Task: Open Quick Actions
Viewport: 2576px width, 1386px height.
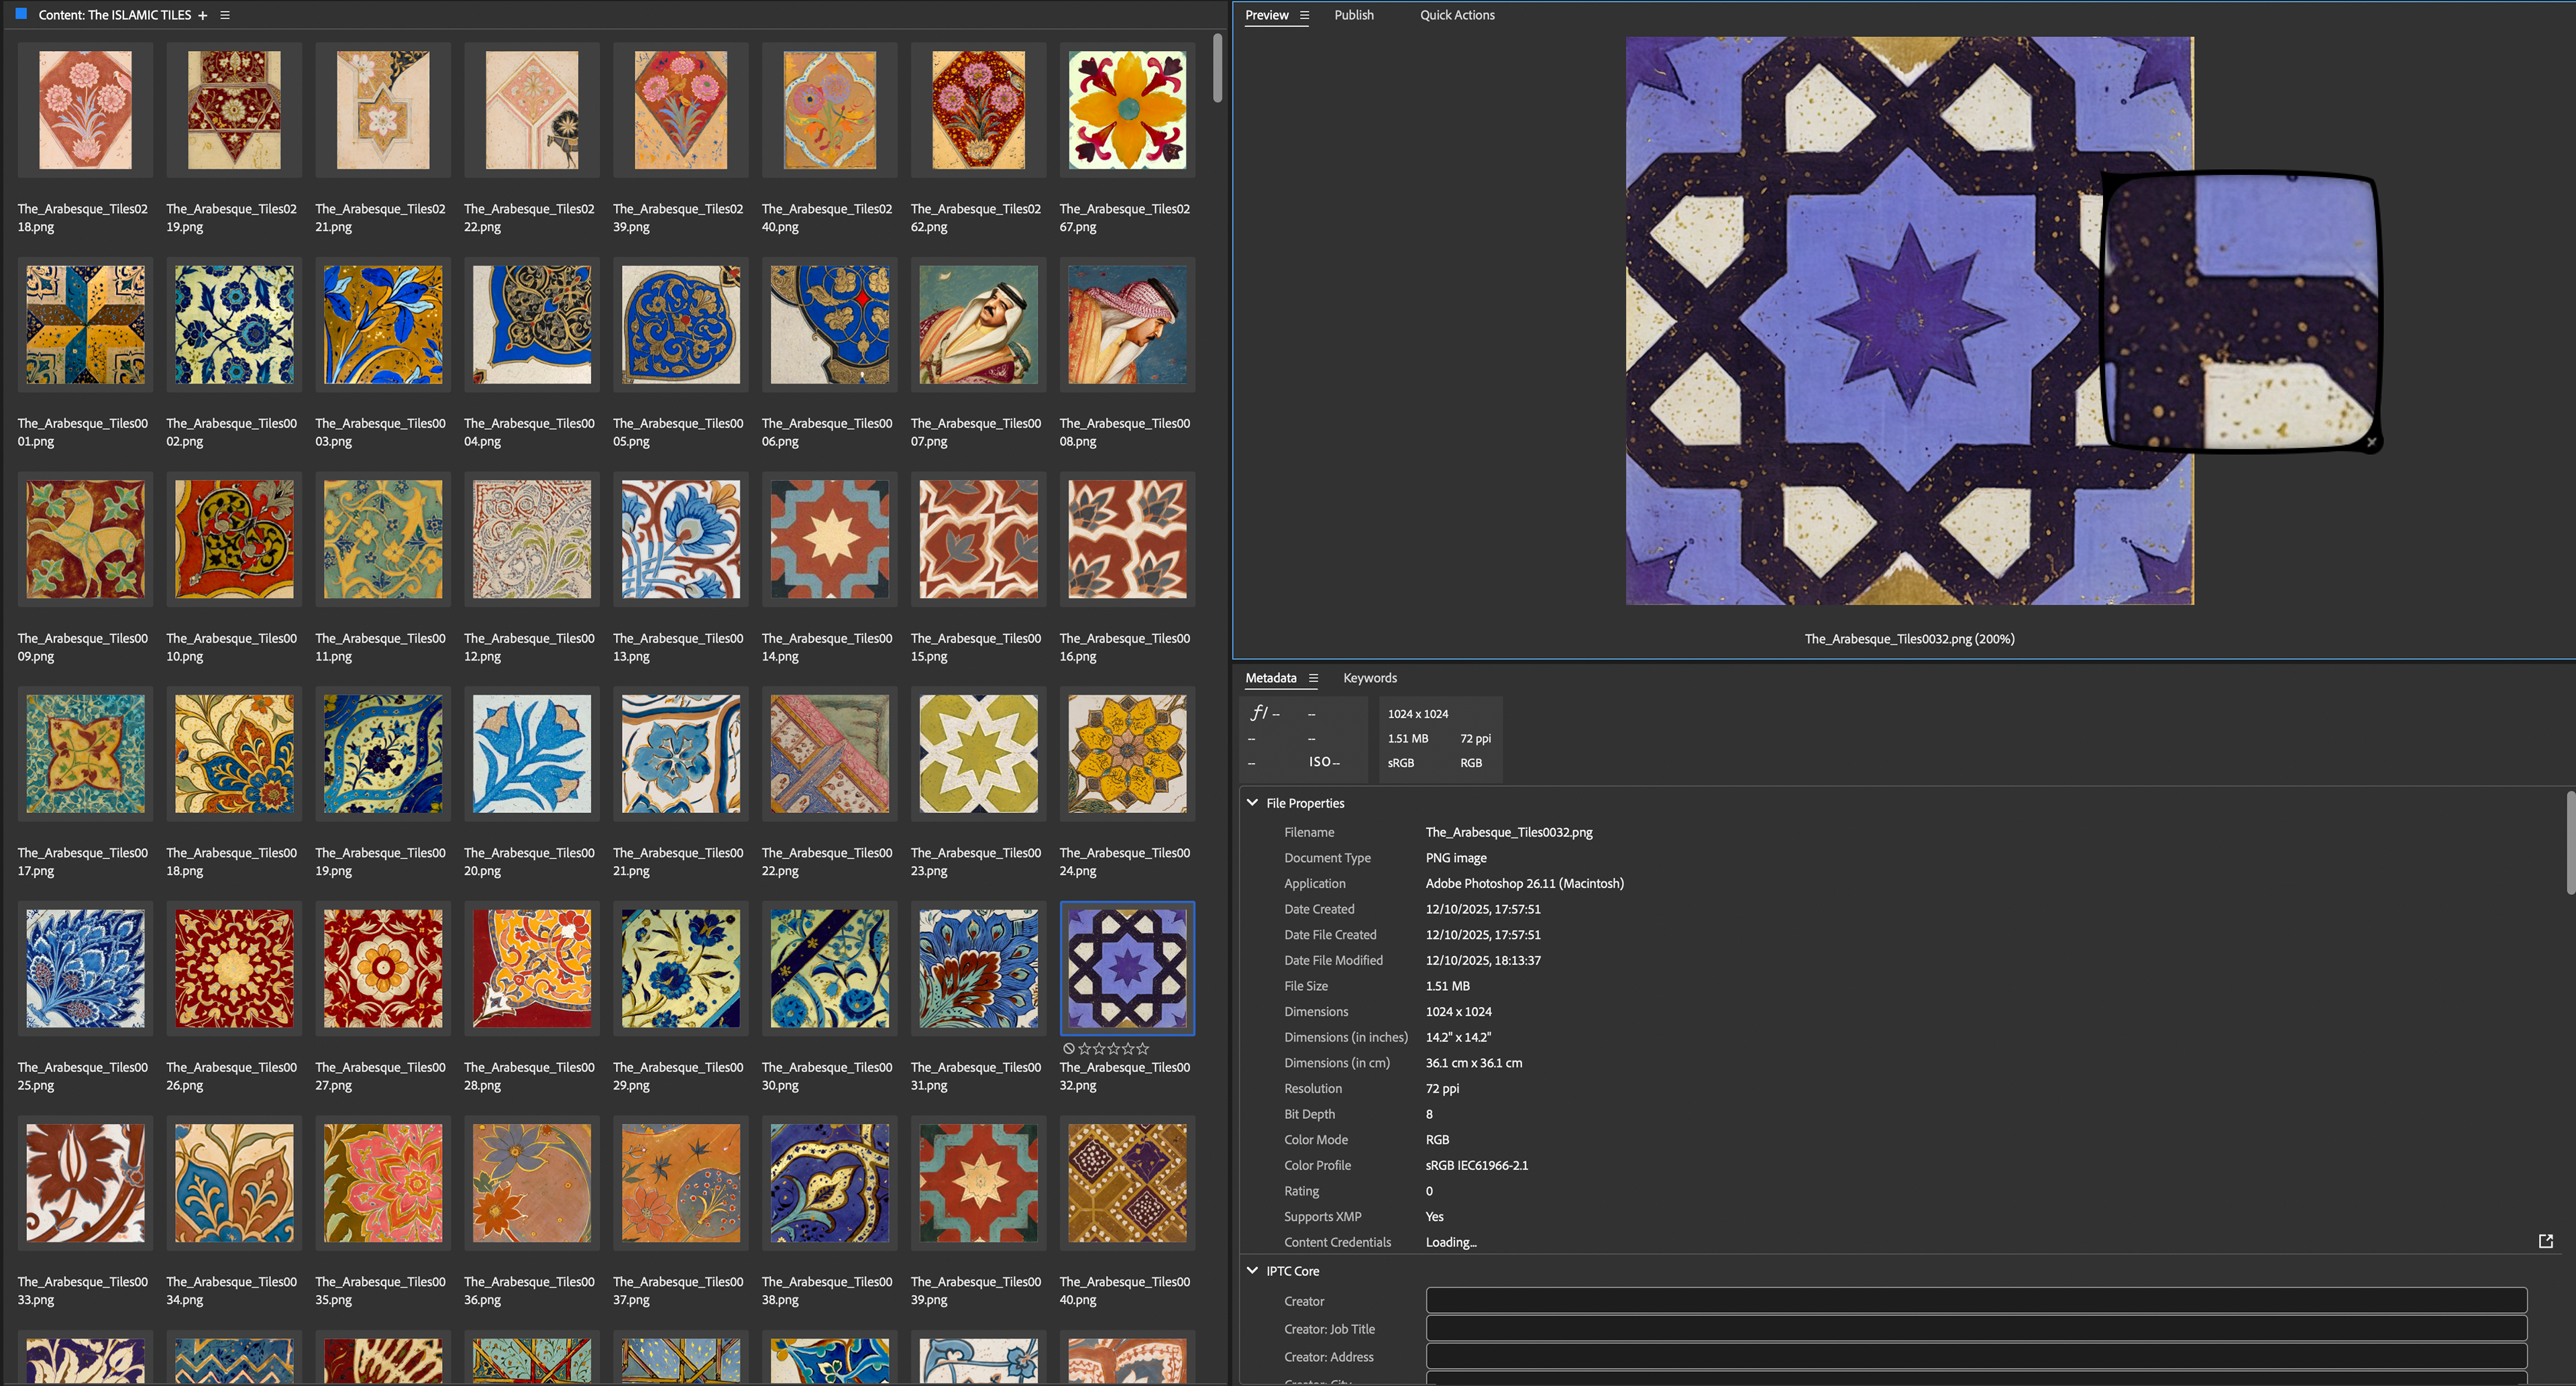Action: click(x=1457, y=15)
